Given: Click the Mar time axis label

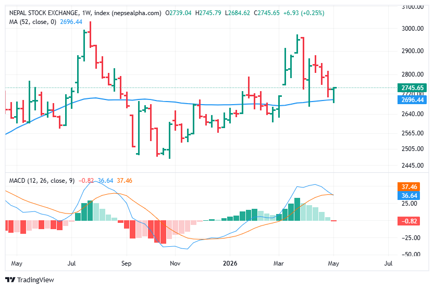Looking at the screenshot, I should (278, 263).
